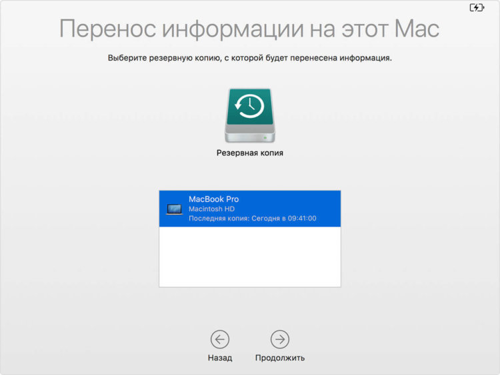Image resolution: width=500 pixels, height=375 pixels.
Task: Click the title "Перенос информации на этот Mac"
Action: [249, 29]
